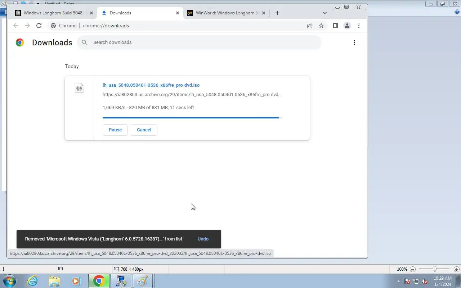Click the Chrome taskbar button
Viewport: 461px width, 288px height.
click(x=99, y=281)
